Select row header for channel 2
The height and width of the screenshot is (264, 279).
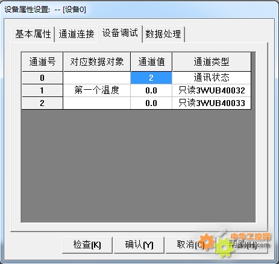click(42, 103)
